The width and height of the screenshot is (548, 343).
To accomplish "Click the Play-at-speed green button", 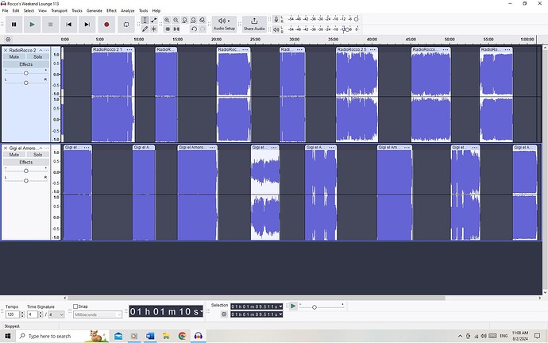I will pyautogui.click(x=293, y=306).
